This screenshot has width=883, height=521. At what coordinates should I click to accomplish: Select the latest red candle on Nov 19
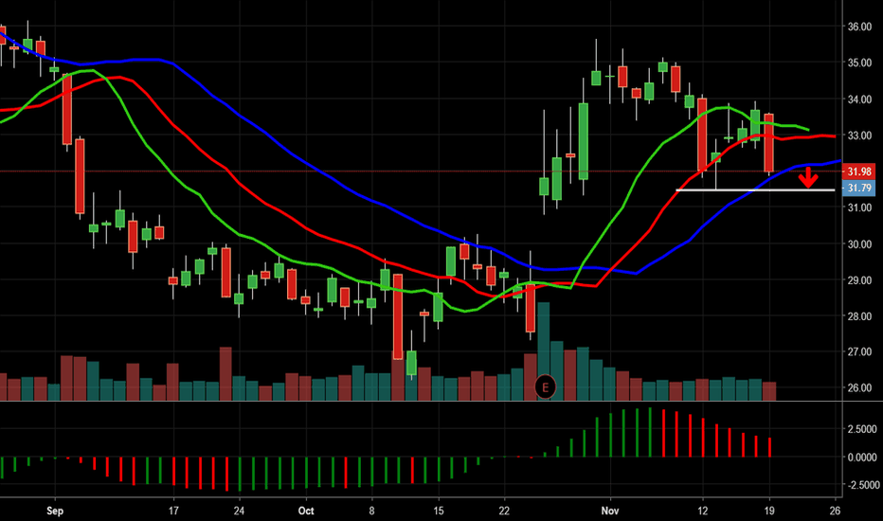click(769, 143)
